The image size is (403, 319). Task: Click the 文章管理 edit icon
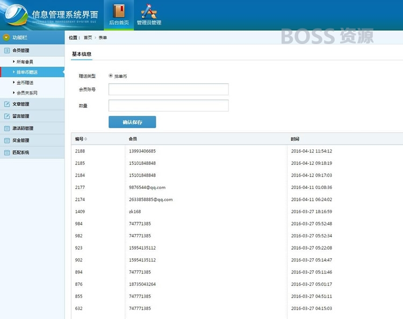pos(7,104)
